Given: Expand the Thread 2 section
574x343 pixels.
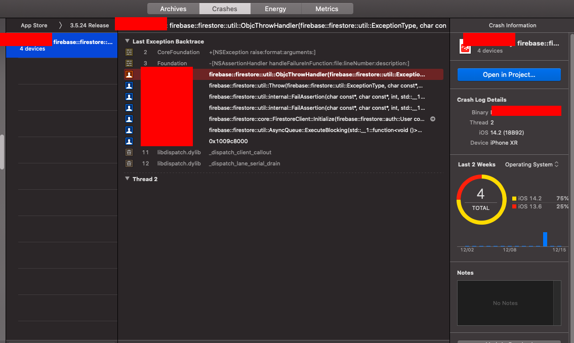Looking at the screenshot, I should [127, 179].
